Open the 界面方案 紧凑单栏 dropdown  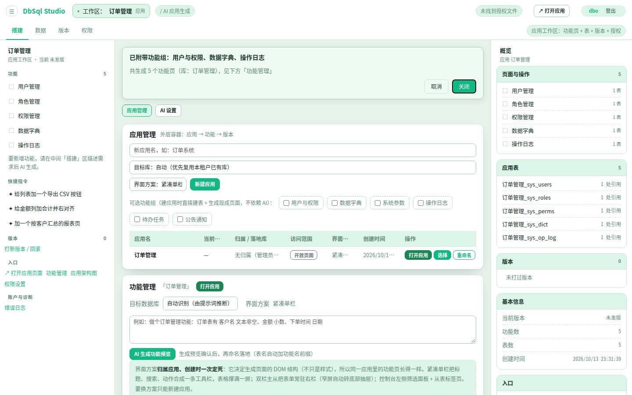tap(158, 184)
